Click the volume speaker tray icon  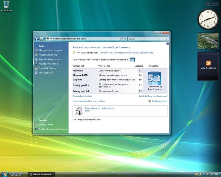(207, 175)
